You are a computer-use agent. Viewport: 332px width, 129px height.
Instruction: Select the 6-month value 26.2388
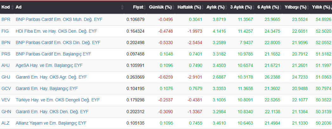coord(272,77)
